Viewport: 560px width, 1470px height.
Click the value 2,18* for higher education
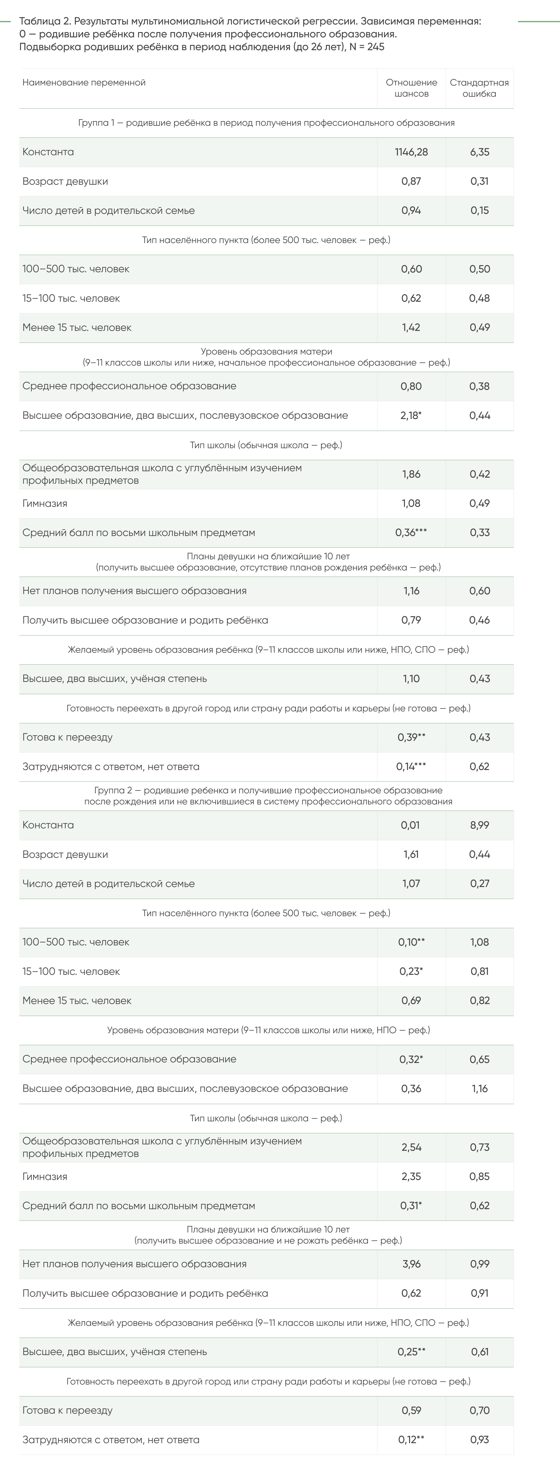[411, 415]
